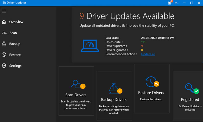
Task: Click the Drivers Ignored value 0
Action: [x=142, y=50]
